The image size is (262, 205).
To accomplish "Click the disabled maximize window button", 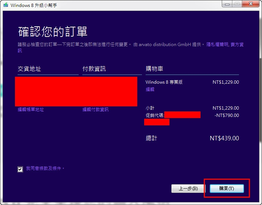I will pos(237,4).
